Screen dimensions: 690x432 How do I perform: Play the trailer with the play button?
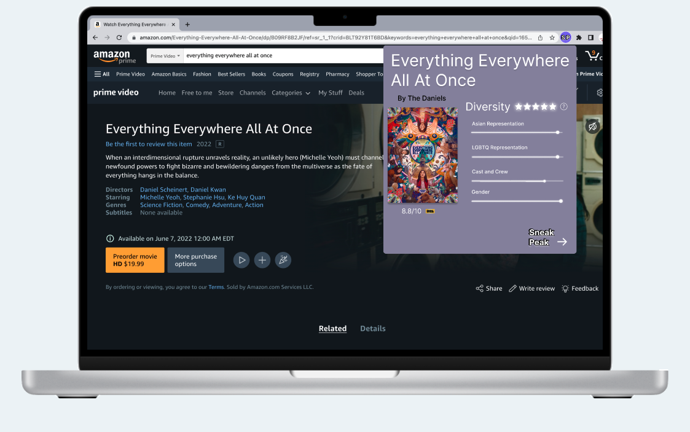point(241,260)
